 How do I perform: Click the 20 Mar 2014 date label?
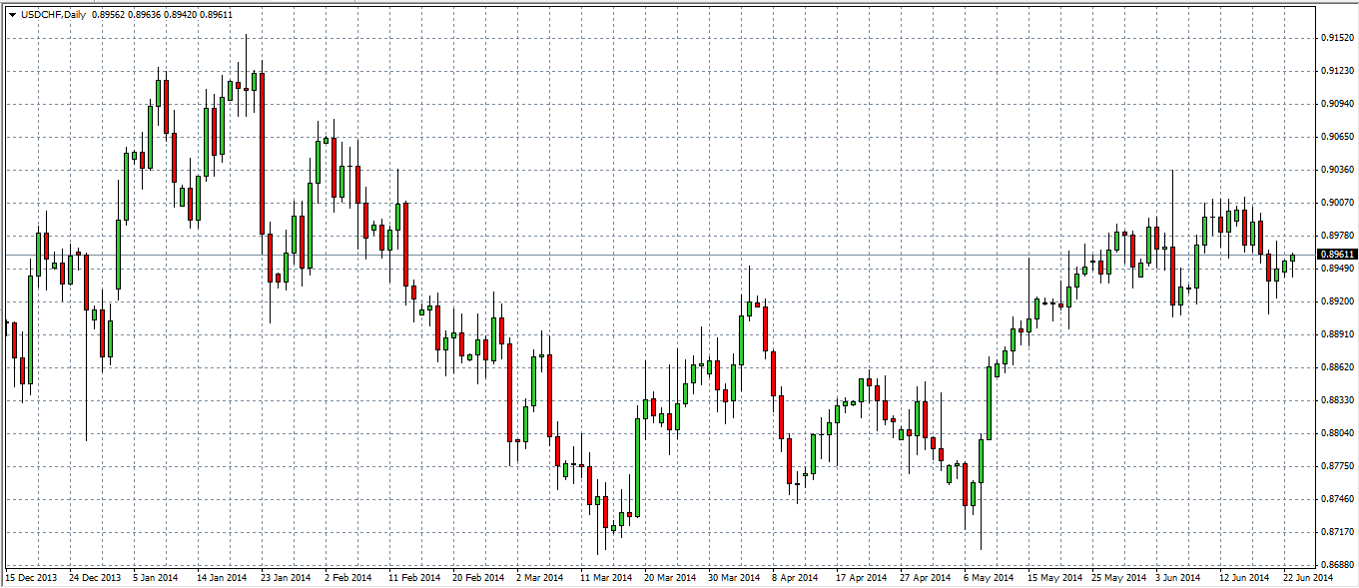pyautogui.click(x=671, y=578)
